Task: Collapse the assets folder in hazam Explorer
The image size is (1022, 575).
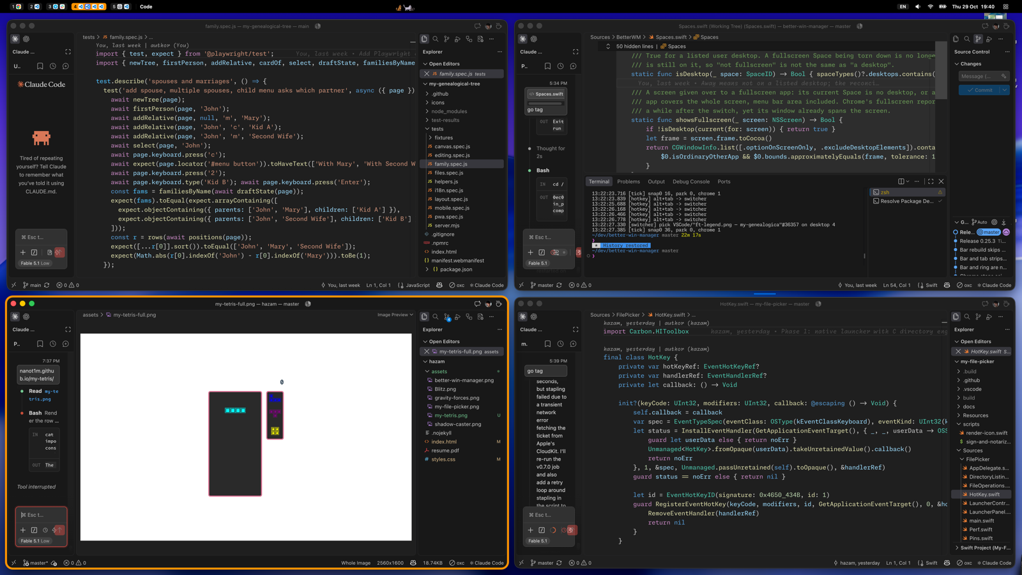Action: 439,371
